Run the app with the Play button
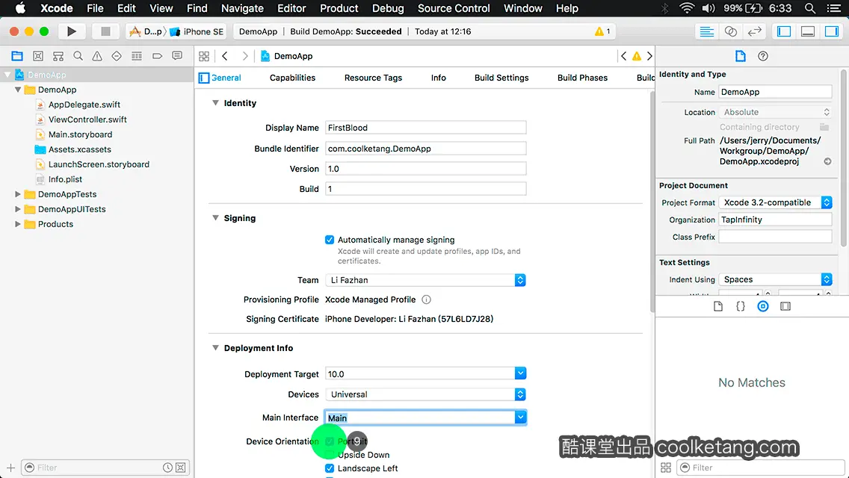 pyautogui.click(x=71, y=31)
